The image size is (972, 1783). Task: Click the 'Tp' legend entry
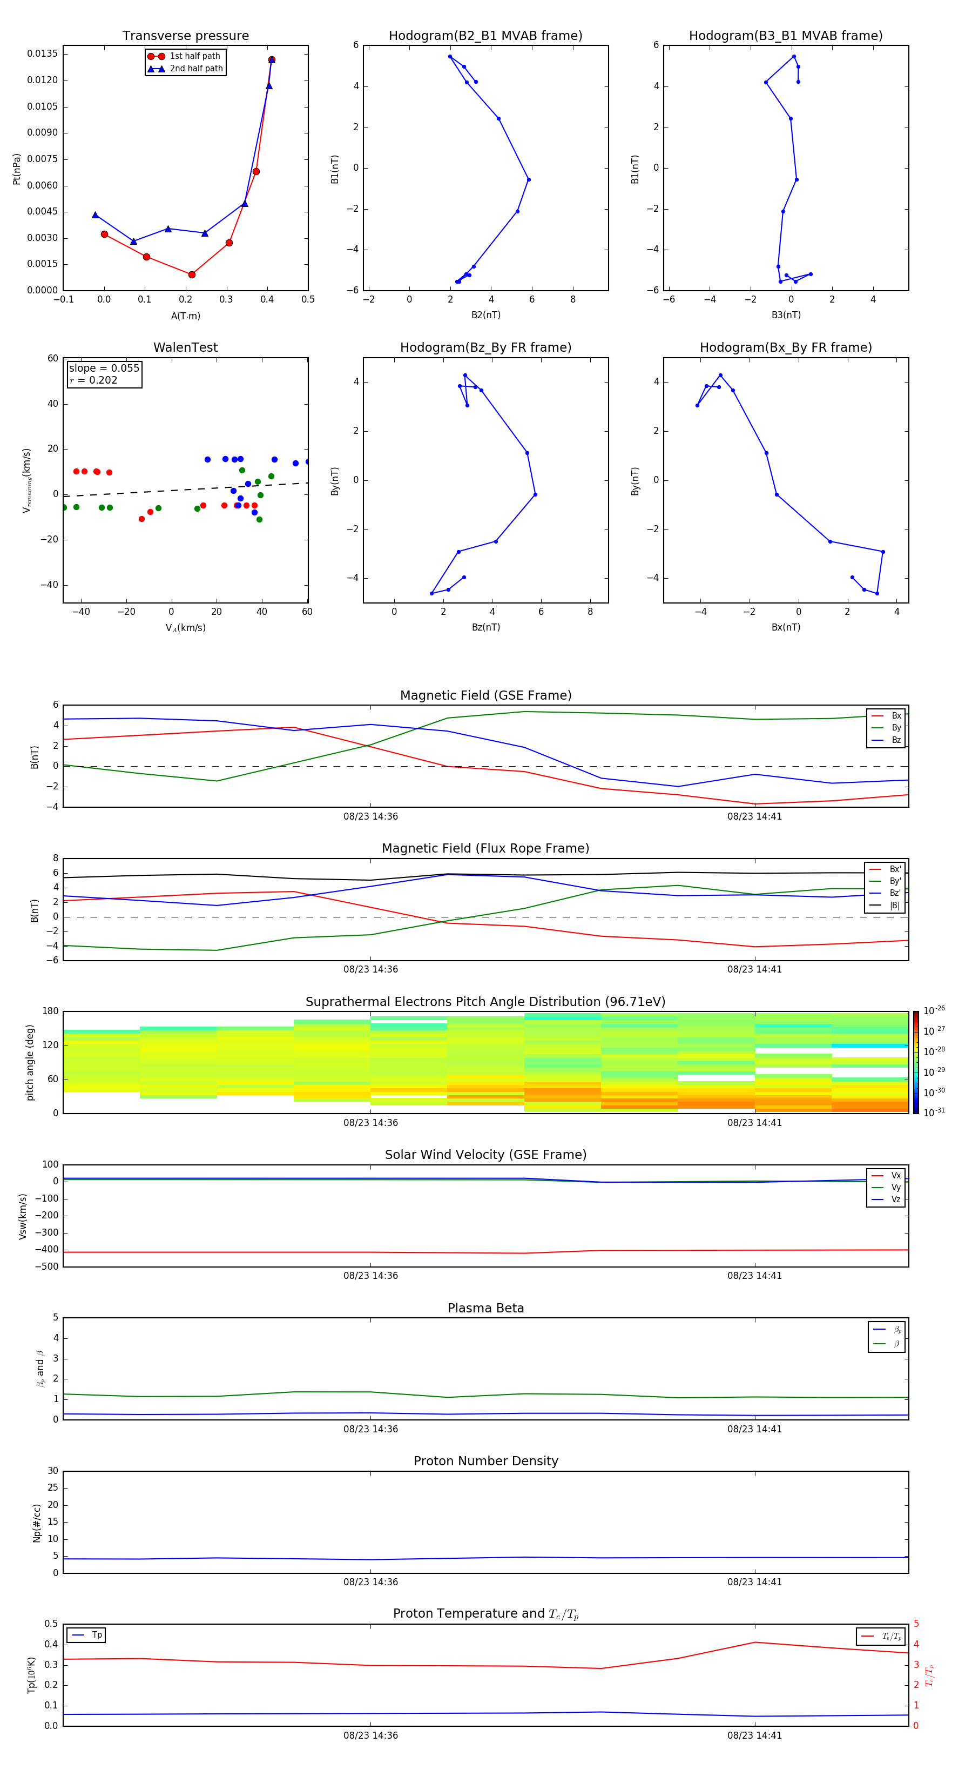[x=86, y=1635]
